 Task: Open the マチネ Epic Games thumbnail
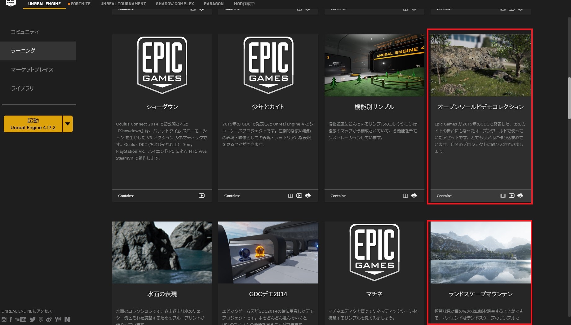pos(374,253)
